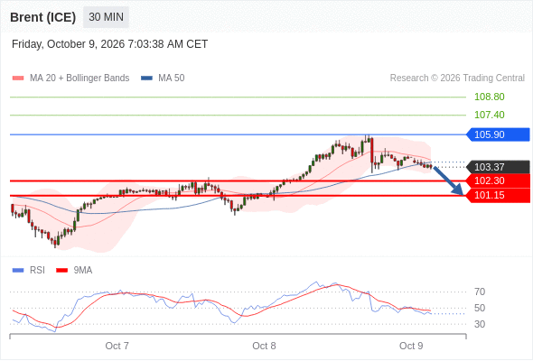This screenshot has height=361, width=533.
Task: Click the blue 105.90 pivot price tag
Action: click(x=498, y=134)
